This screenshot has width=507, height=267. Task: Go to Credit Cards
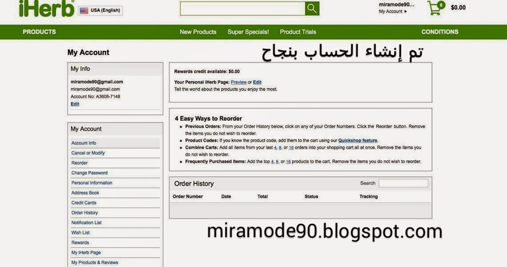tap(84, 203)
